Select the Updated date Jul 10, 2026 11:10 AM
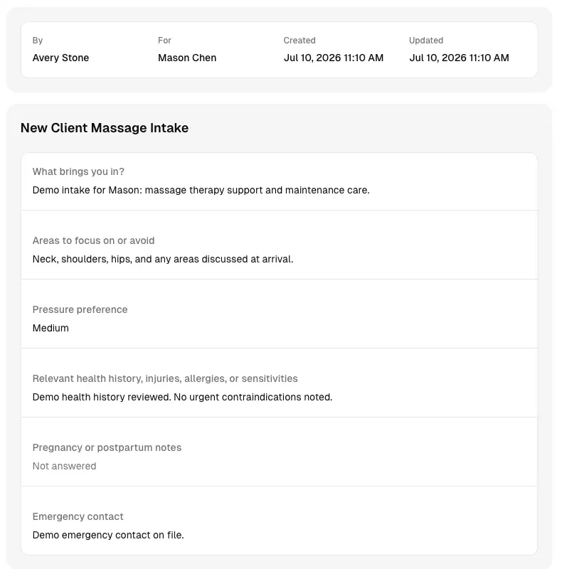This screenshot has height=569, width=562. coord(459,58)
